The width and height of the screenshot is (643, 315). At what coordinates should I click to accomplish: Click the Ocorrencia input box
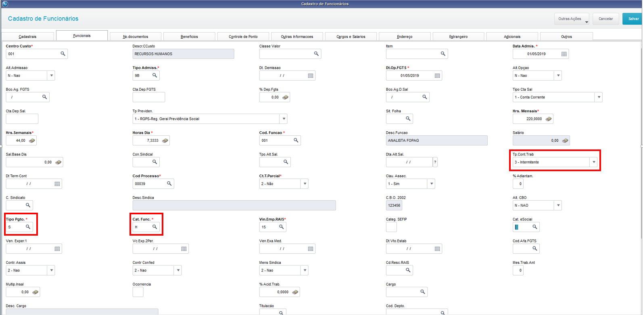[x=138, y=292]
